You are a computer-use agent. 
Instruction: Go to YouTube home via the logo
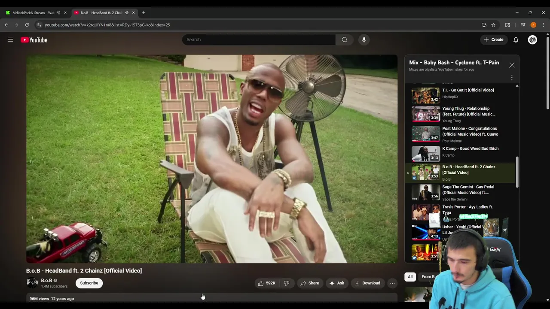pyautogui.click(x=34, y=40)
